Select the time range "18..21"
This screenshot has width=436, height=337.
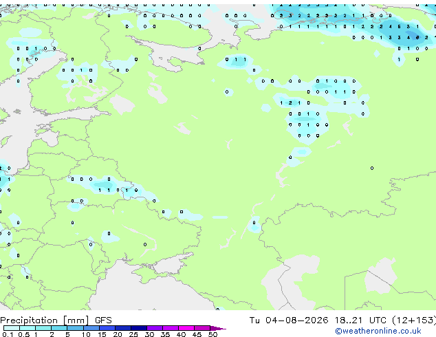click(348, 320)
